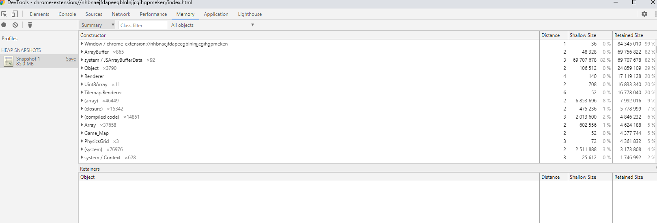
Task: Expand the (system) ×76976 row
Action: coord(82,149)
